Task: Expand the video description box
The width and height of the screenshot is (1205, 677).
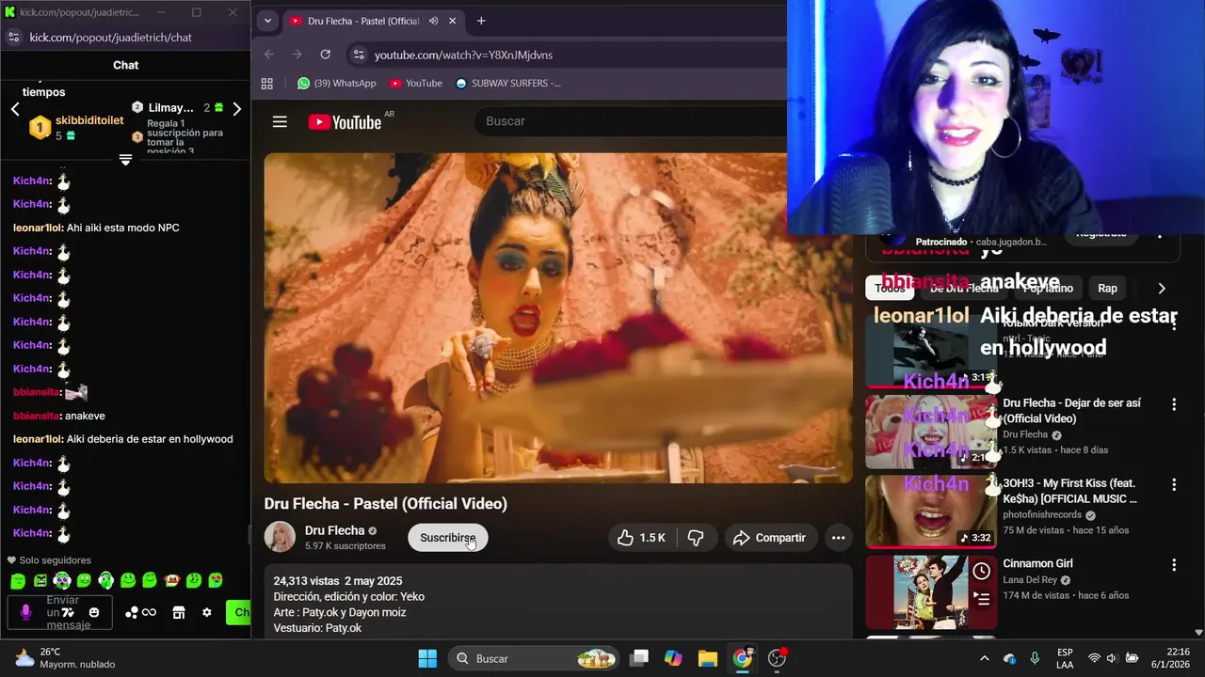Action: 558,602
